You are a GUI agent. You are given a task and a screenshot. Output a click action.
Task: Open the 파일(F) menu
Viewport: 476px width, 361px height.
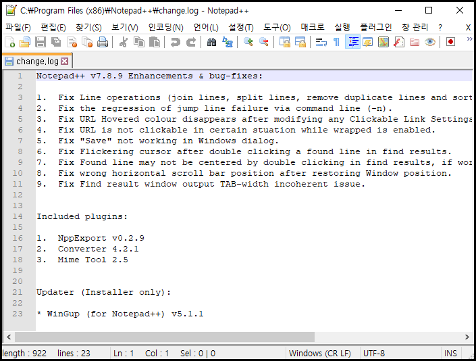click(x=18, y=27)
